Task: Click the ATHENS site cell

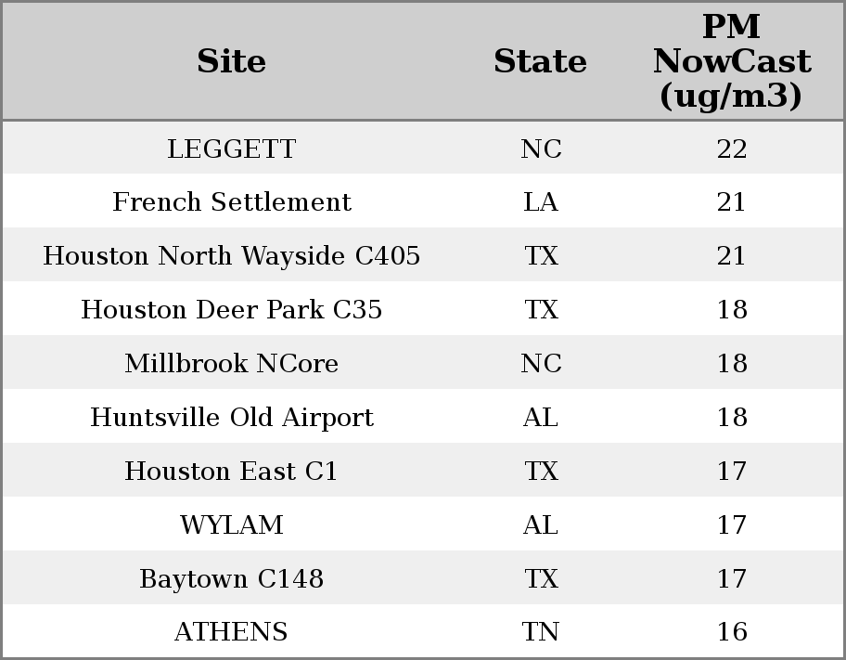Action: (x=231, y=632)
